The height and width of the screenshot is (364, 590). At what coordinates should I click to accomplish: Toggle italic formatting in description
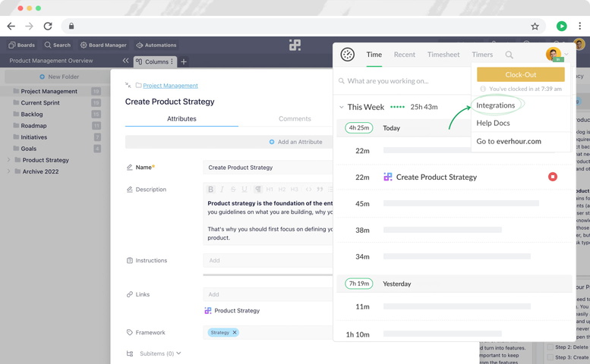coord(222,190)
